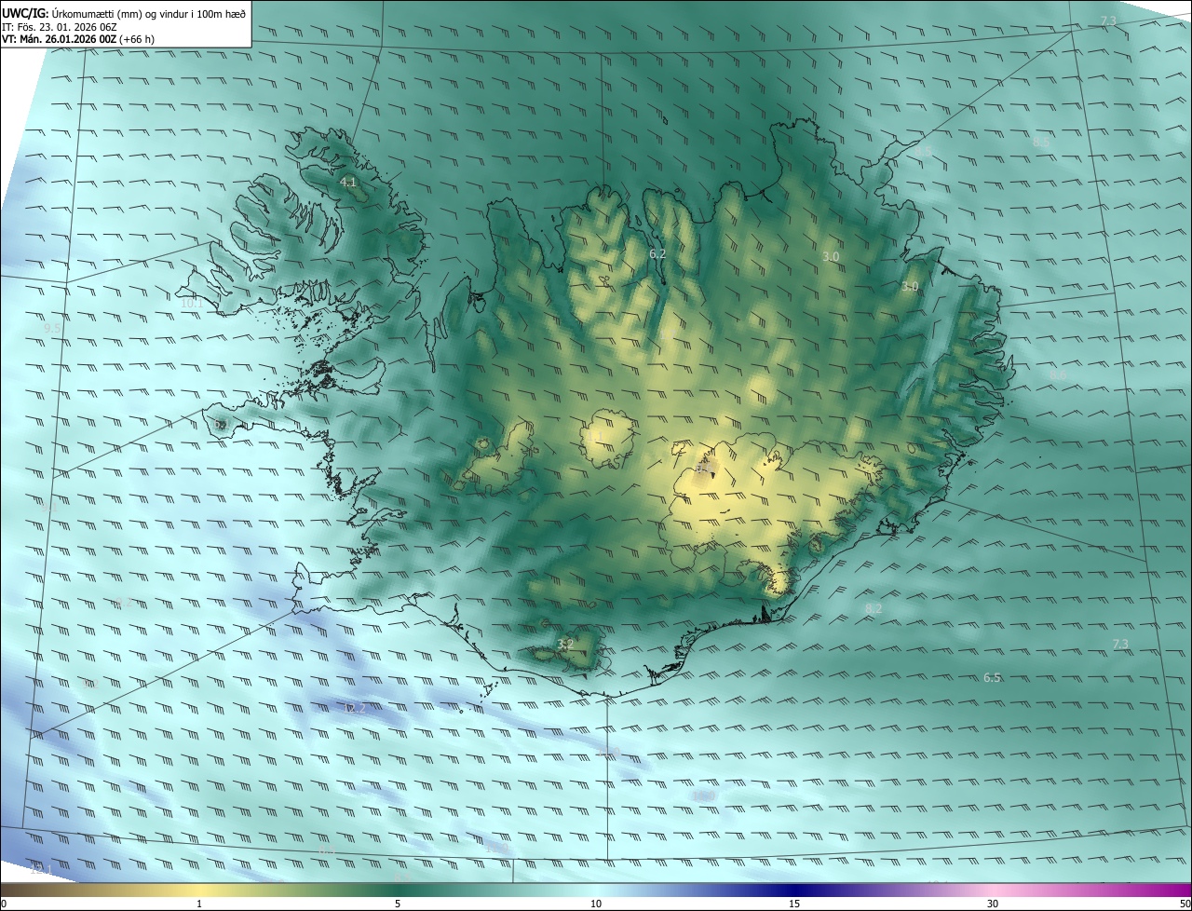
Task: Click the '5' tick on the colour scale
Action: pos(398,904)
